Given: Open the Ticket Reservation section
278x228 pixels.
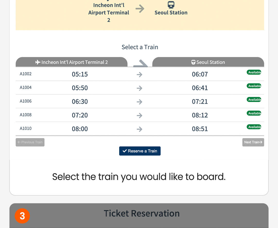Looking at the screenshot, I should [142, 213].
